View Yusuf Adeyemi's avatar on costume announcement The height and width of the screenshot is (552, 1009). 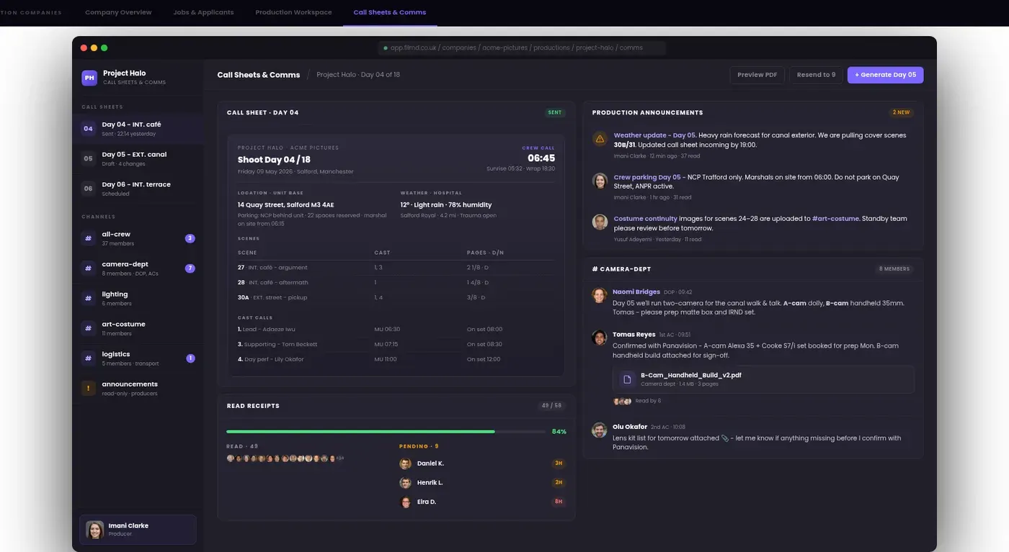coord(600,222)
